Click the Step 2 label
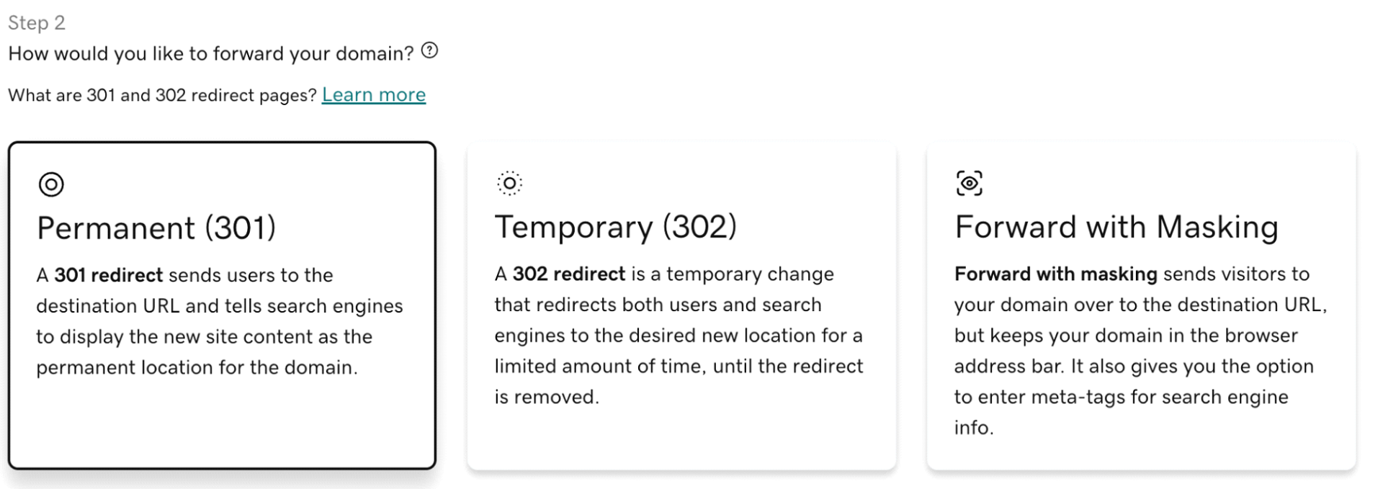 point(37,23)
